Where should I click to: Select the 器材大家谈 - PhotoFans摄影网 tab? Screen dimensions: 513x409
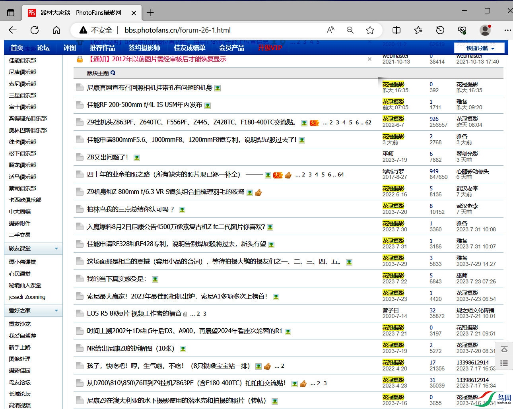[81, 13]
